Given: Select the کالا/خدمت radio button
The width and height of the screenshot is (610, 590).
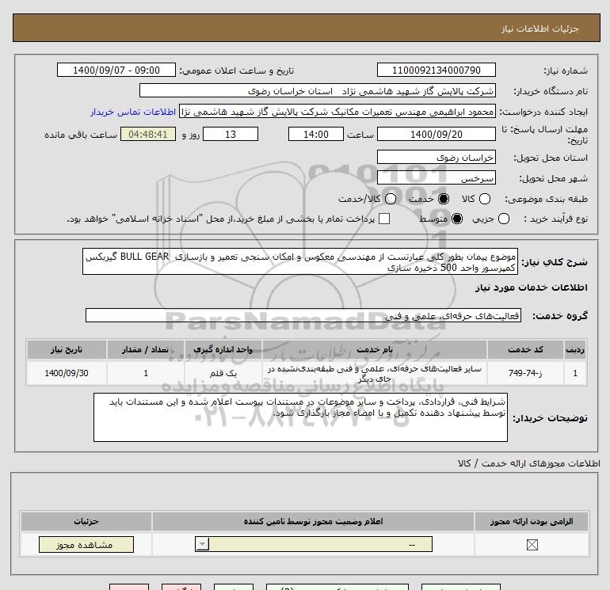Looking at the screenshot, I should pos(391,199).
